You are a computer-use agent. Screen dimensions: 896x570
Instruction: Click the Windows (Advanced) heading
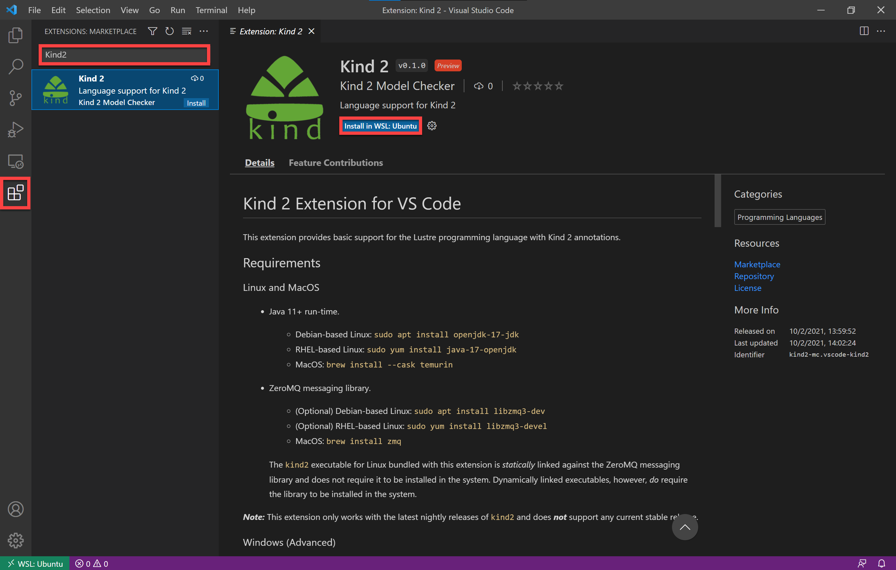[289, 542]
